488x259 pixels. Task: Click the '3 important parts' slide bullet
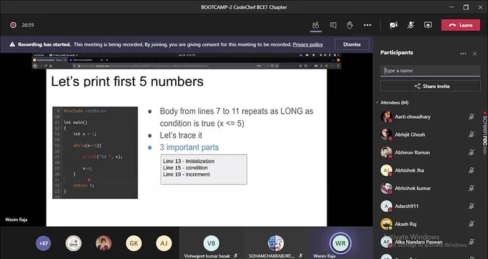click(189, 147)
